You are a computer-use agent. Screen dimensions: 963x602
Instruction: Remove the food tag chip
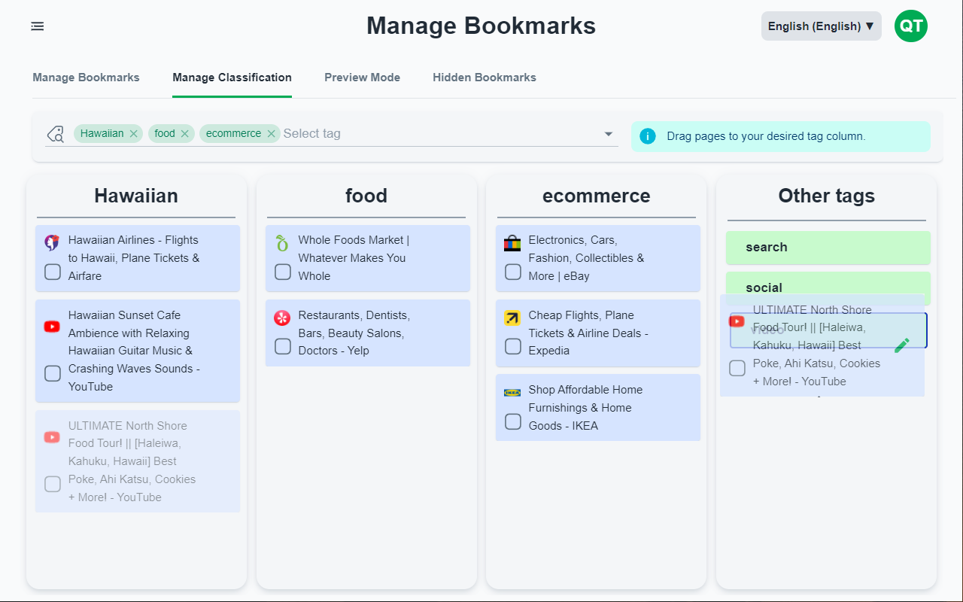point(184,134)
